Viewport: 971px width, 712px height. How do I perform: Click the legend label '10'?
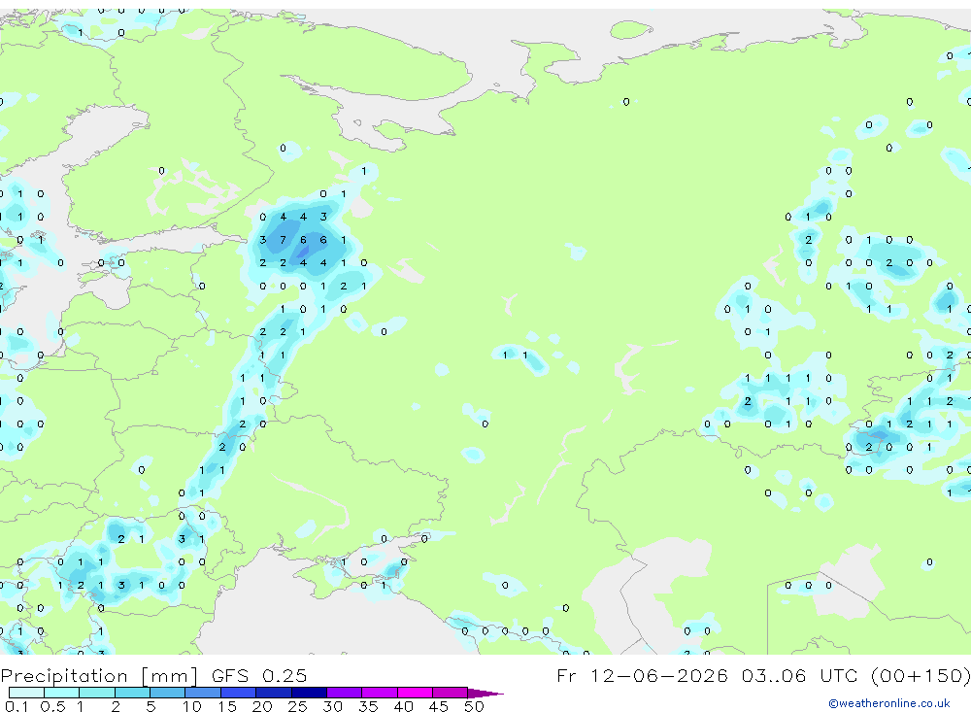tap(192, 706)
